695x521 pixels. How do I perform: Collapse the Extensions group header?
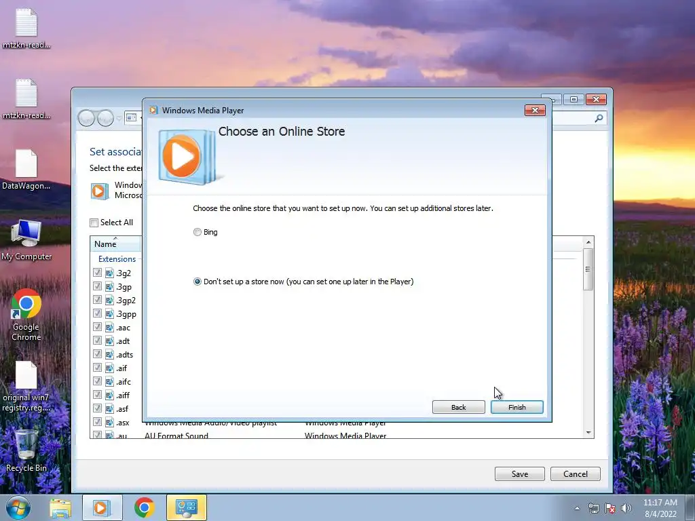pyautogui.click(x=117, y=259)
